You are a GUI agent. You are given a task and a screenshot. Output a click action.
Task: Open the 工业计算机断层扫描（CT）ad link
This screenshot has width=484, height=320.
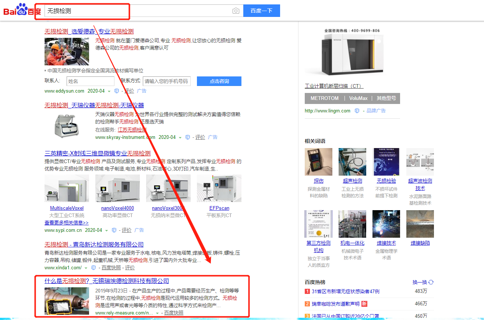click(334, 86)
